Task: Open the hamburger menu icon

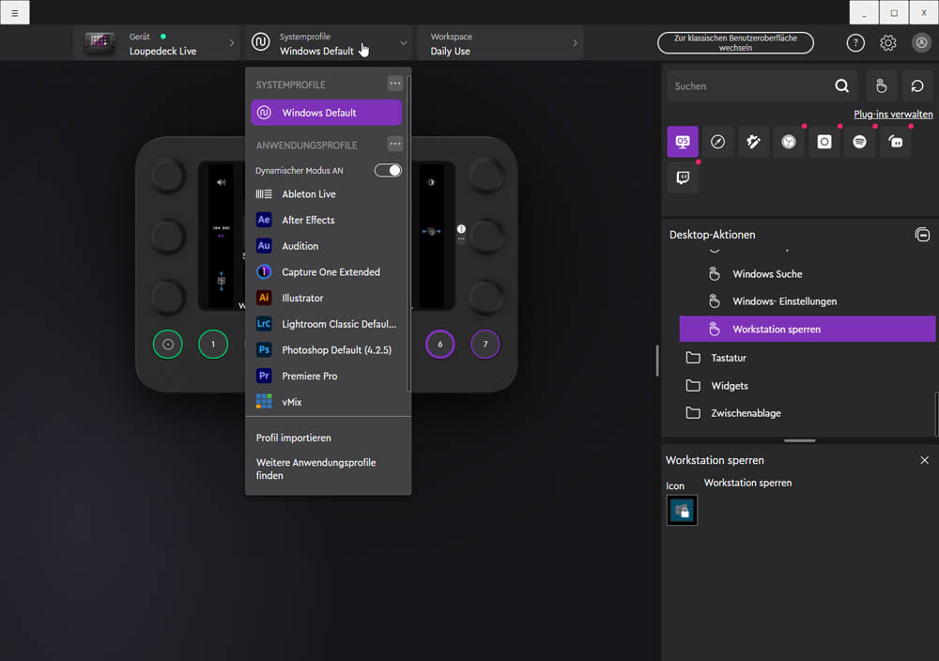Action: tap(15, 12)
